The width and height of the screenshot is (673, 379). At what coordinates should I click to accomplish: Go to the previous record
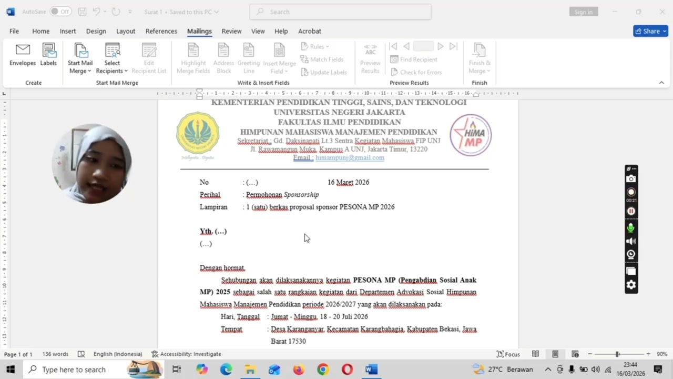(x=406, y=46)
